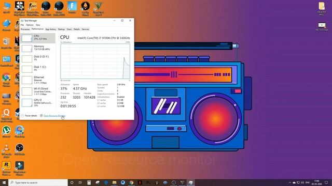The image size is (332, 186).
Task: Click the taskbar search box
Action: (38, 182)
